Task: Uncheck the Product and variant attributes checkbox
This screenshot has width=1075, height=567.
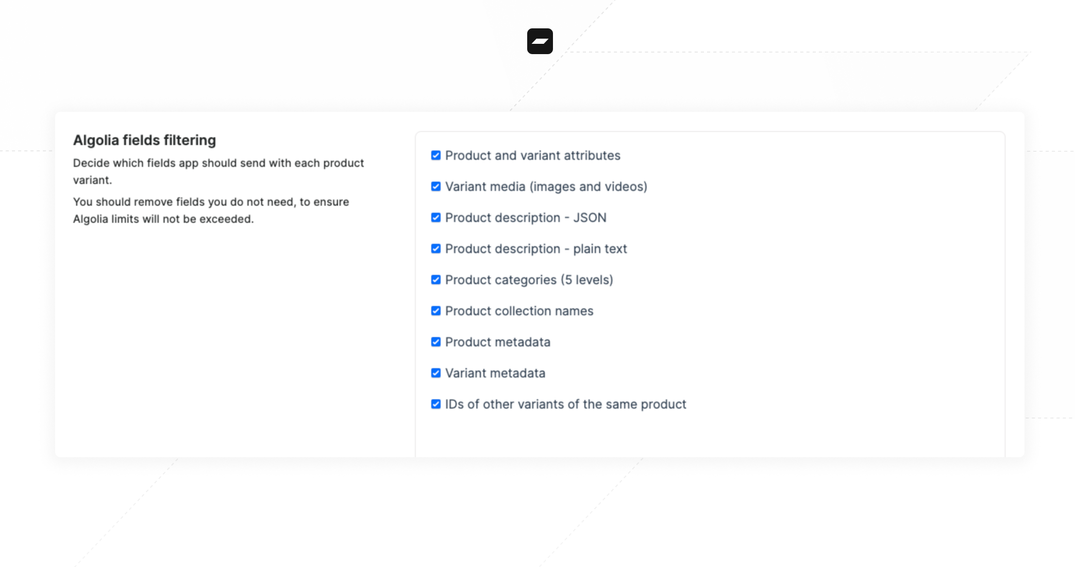Action: pyautogui.click(x=436, y=155)
